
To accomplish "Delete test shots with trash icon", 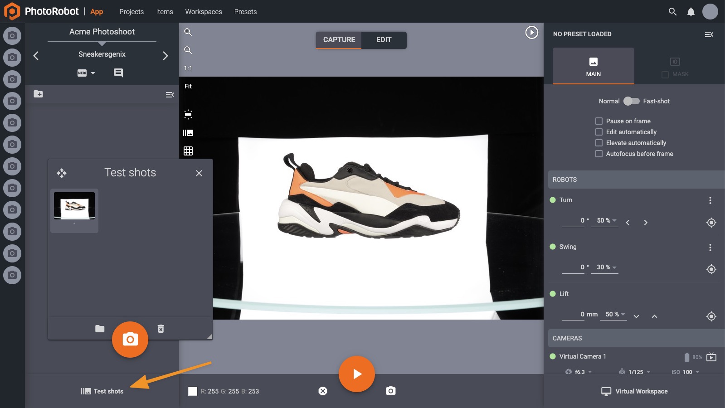I will point(161,329).
